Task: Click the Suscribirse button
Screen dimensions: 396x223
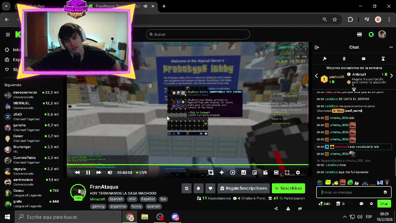Action: 288,188
